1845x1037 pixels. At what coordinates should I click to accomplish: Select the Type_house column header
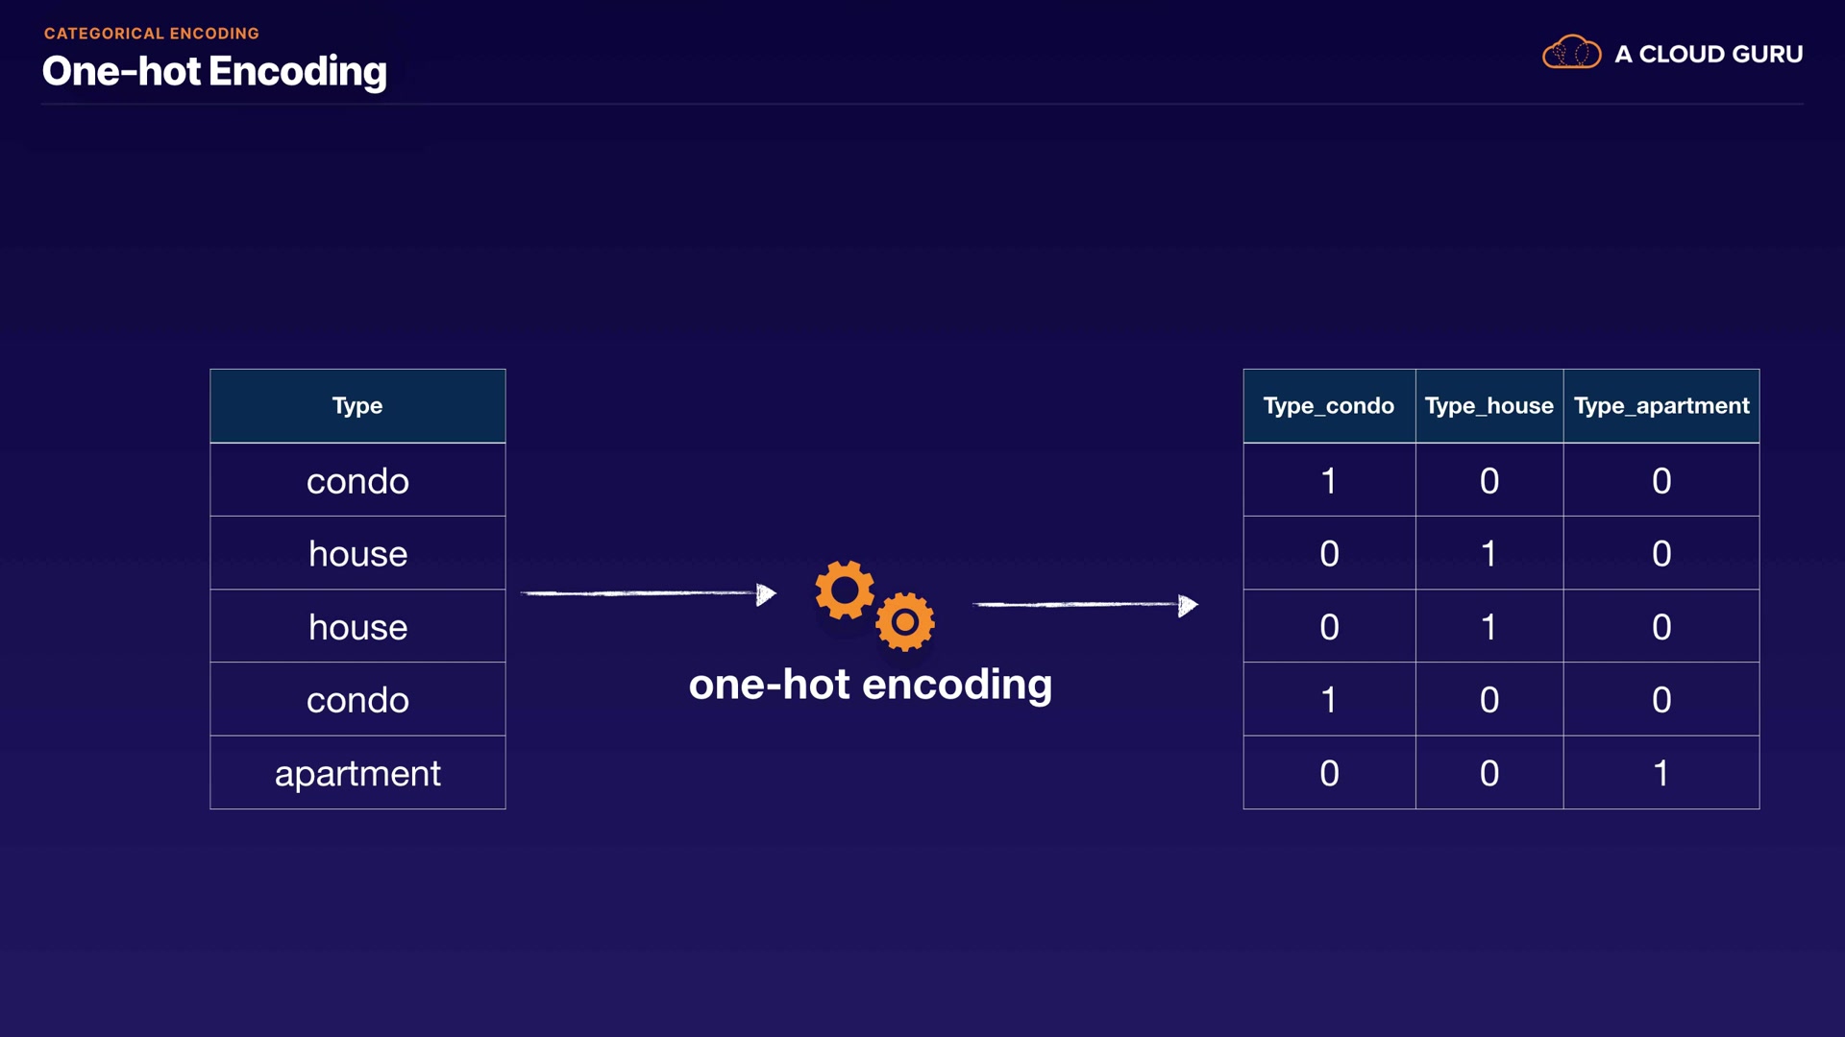pos(1488,406)
